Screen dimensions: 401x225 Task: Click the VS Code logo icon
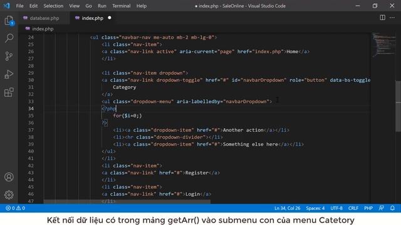click(6, 6)
